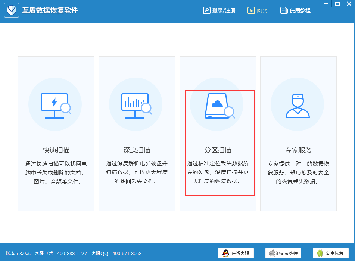Click the iPhone恢复 button
355x261 pixels.
pyautogui.click(x=283, y=253)
